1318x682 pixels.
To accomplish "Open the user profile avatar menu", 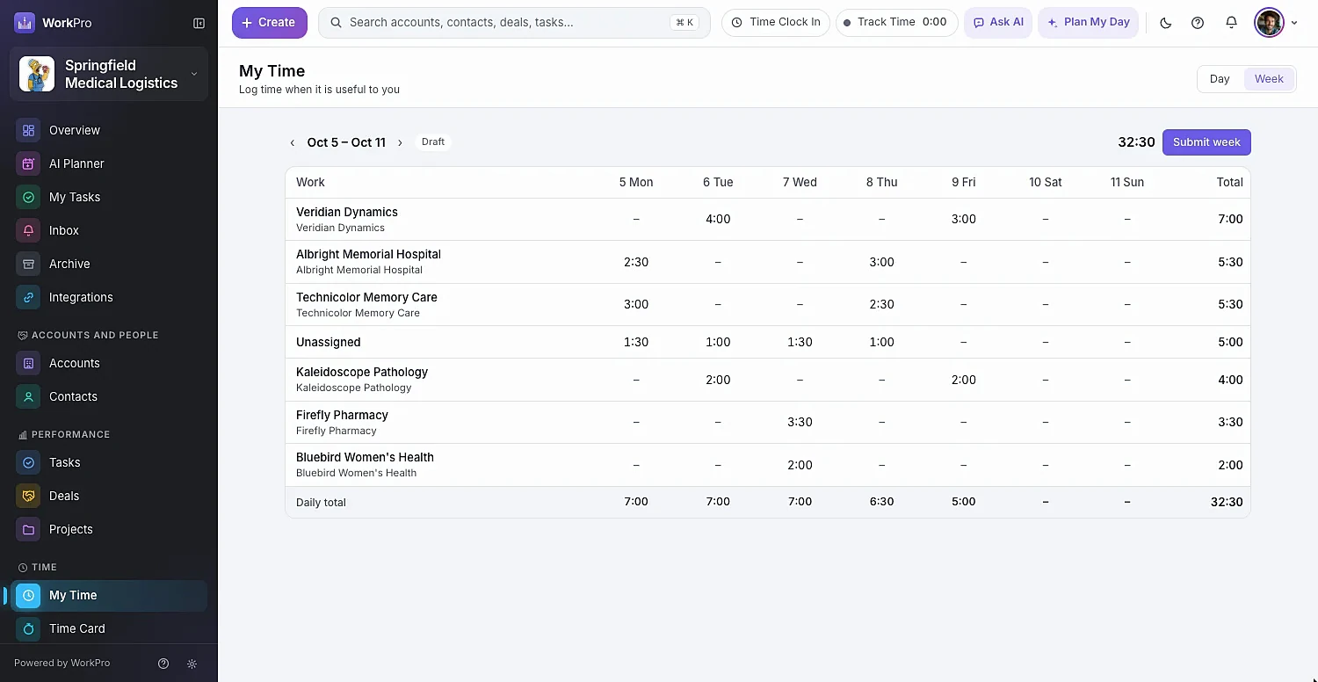I will (x=1270, y=23).
